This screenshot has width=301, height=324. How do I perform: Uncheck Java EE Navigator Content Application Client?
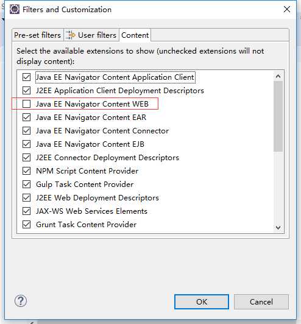(26, 77)
